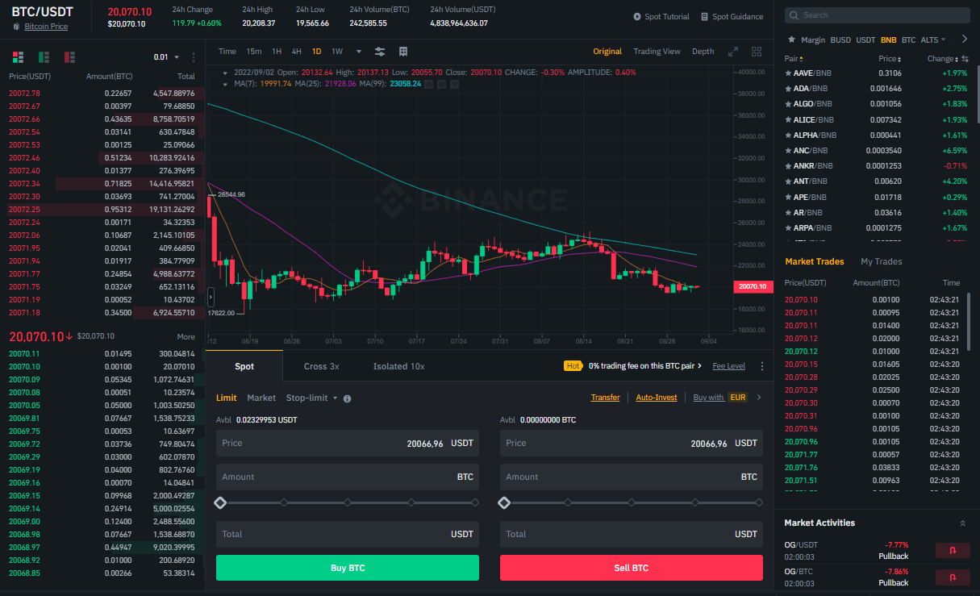Switch to Trading View chart
This screenshot has height=596, width=980.
(657, 52)
